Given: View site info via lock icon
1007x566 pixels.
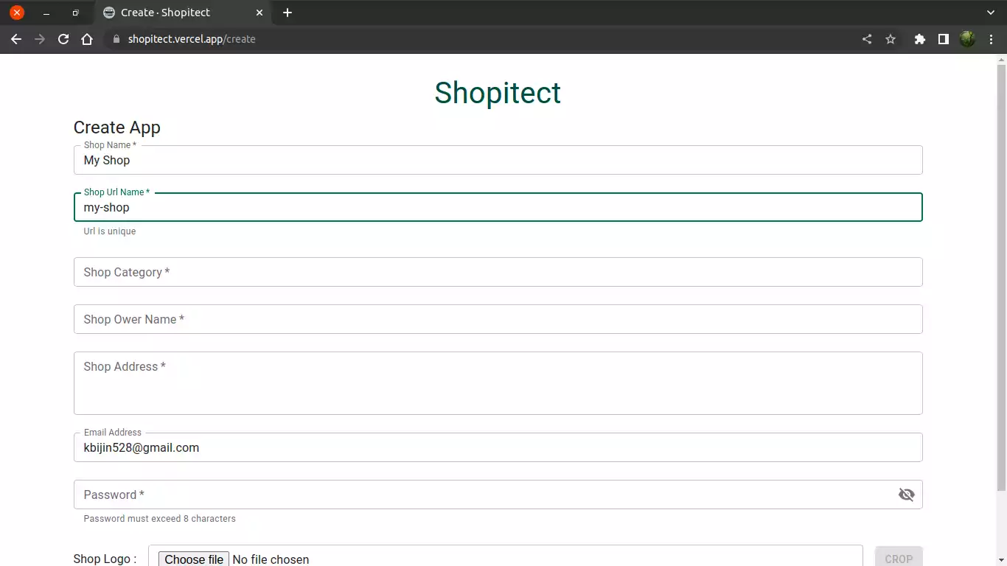Looking at the screenshot, I should tap(116, 39).
